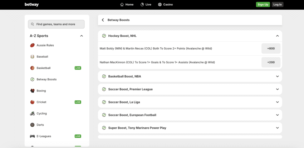
Task: Click the La Liga boost icon
Action: point(104,102)
